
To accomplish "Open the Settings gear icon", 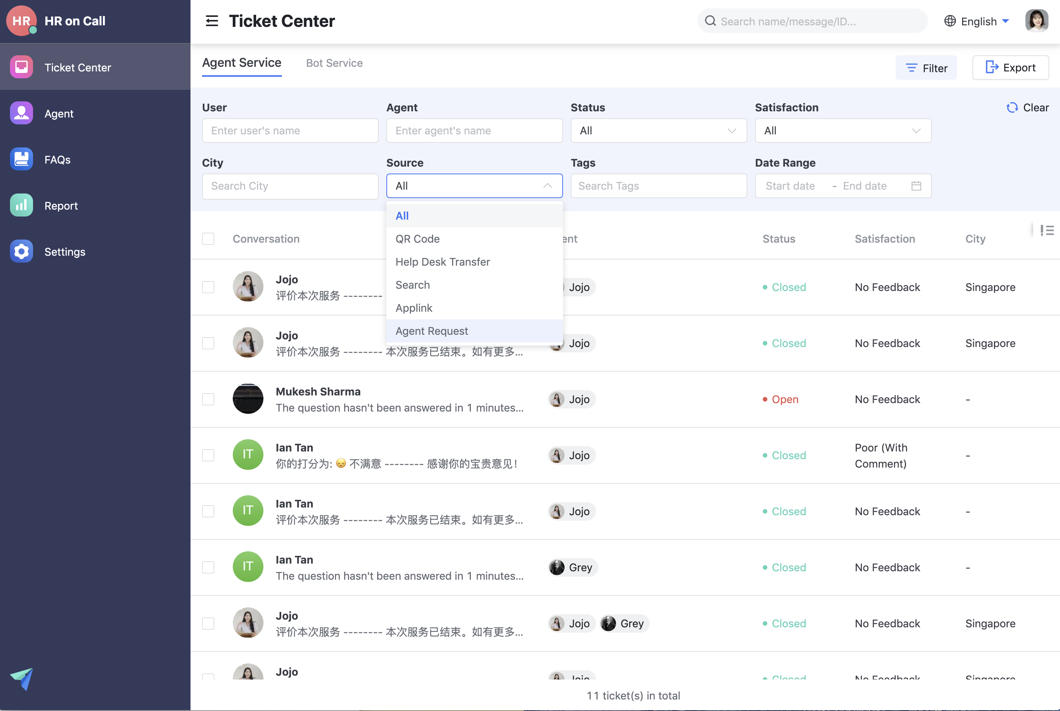I will pyautogui.click(x=22, y=251).
